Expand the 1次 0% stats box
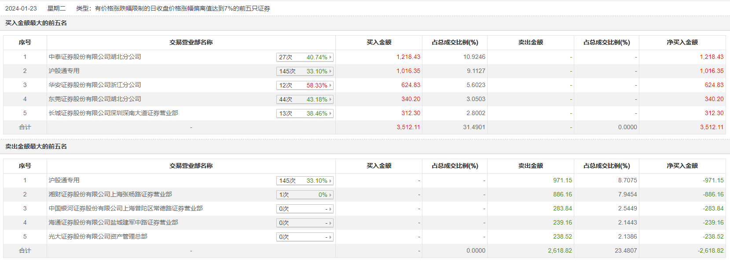Viewport: 730px width, 261px height. 304,195
